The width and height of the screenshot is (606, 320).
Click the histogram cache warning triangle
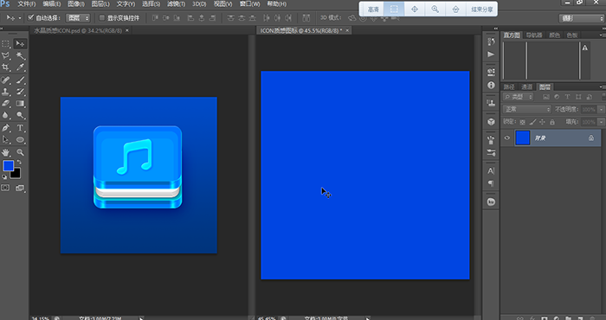click(x=584, y=48)
